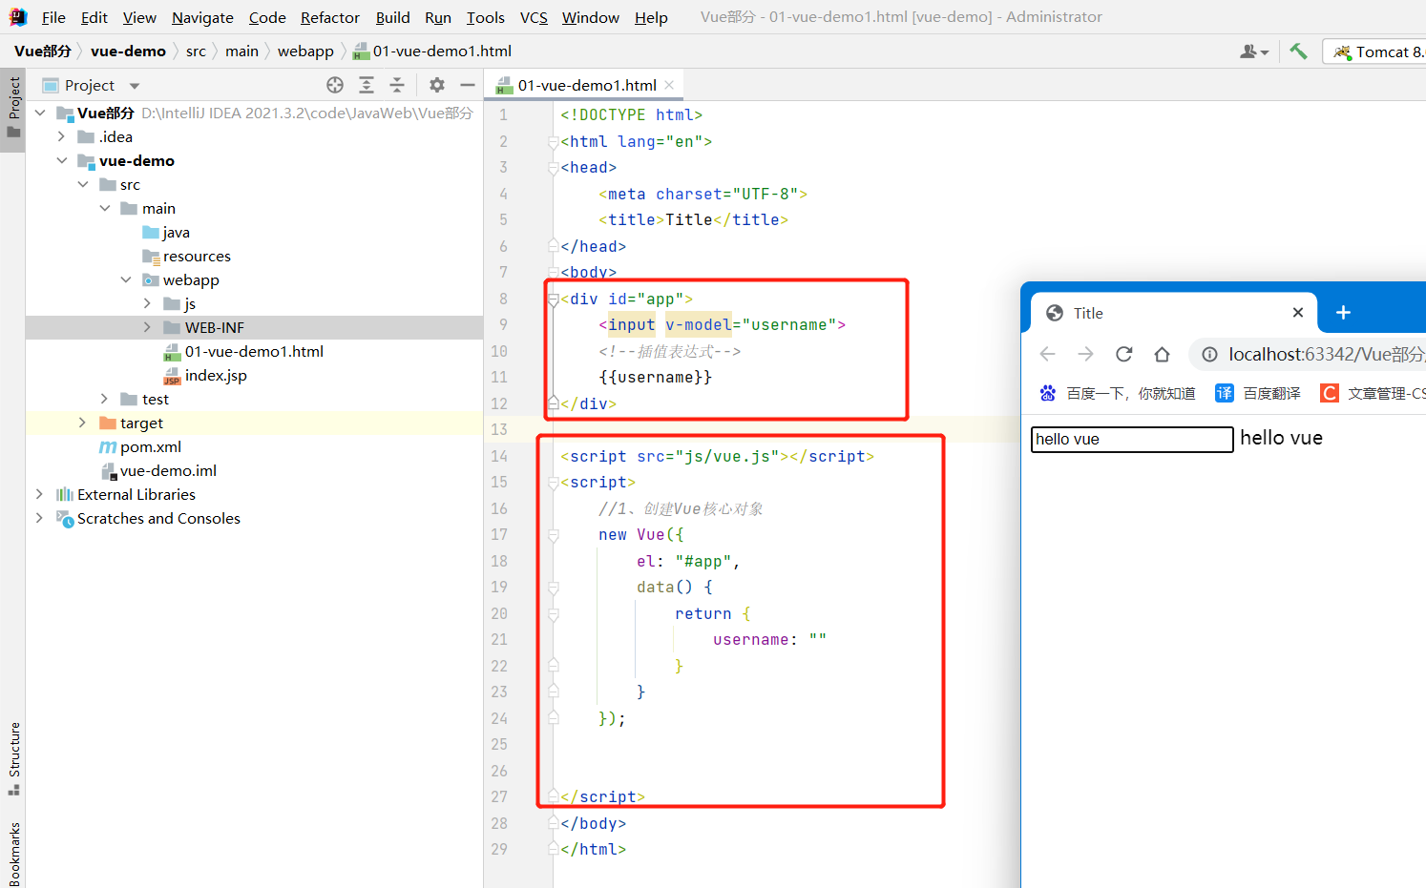Open the Window menu
1426x888 pixels.
(x=590, y=17)
